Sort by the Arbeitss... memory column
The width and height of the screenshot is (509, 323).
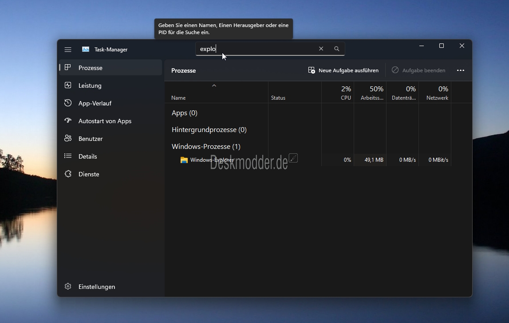point(370,92)
